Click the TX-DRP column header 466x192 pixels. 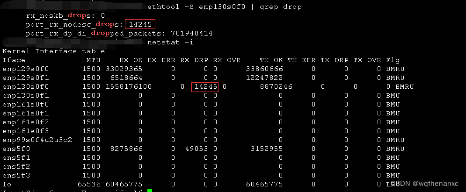click(334, 60)
